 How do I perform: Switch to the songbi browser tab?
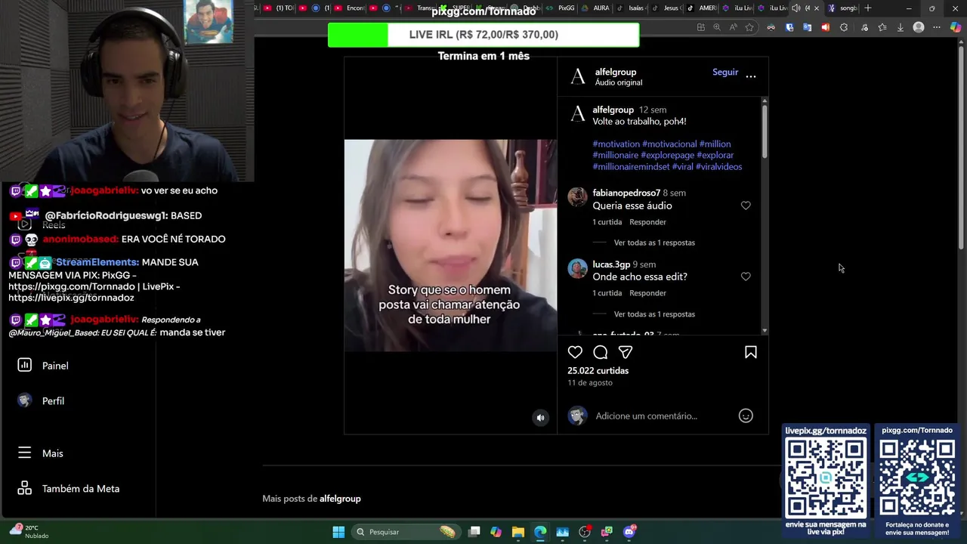point(842,8)
